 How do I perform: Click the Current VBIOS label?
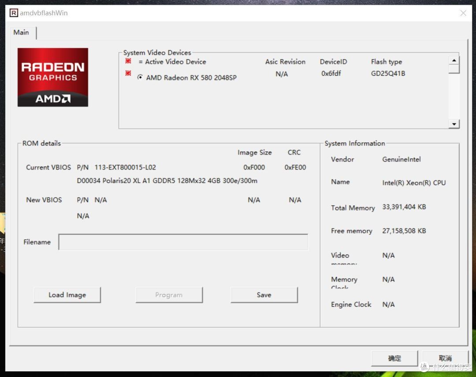48,167
